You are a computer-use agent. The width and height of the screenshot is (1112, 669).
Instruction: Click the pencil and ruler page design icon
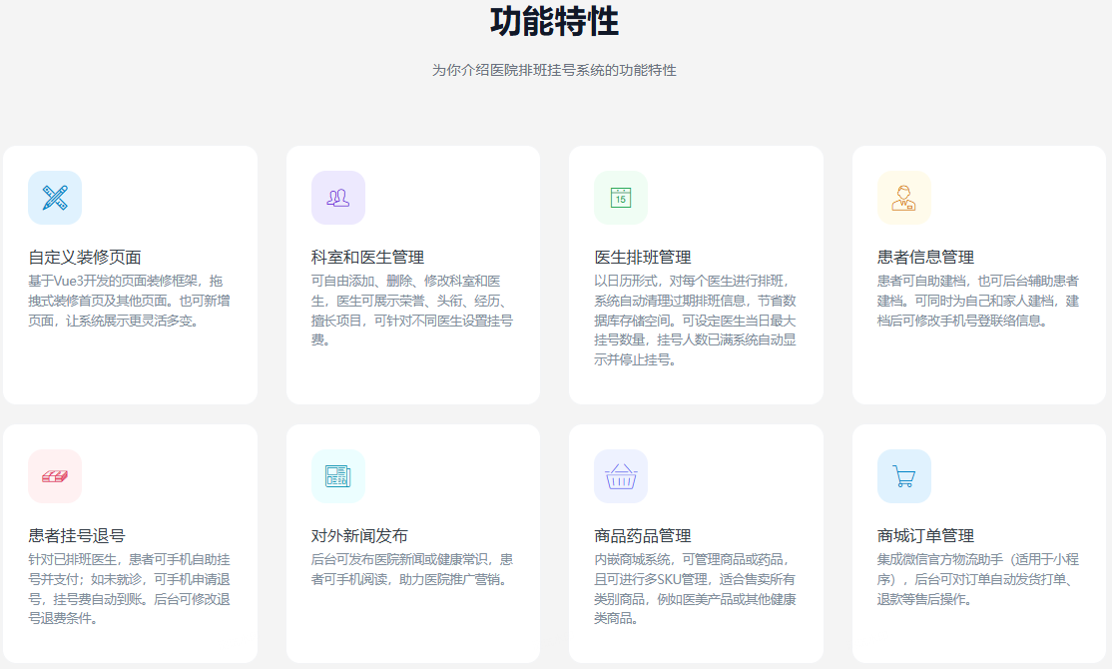pos(55,198)
